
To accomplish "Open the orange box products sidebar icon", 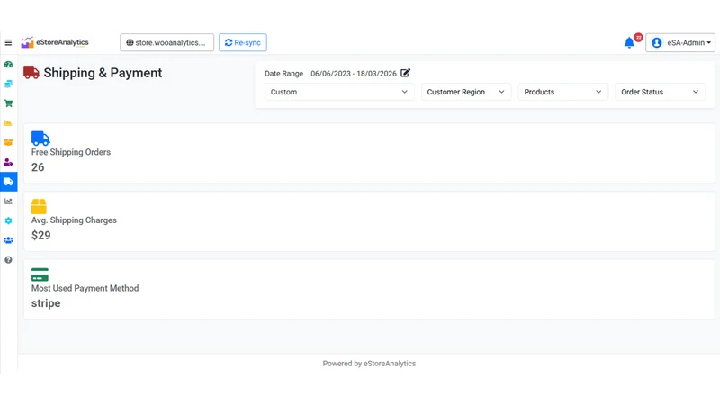I will (x=8, y=142).
